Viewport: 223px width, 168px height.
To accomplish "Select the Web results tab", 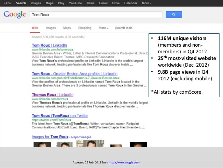I will tap(35, 28).
